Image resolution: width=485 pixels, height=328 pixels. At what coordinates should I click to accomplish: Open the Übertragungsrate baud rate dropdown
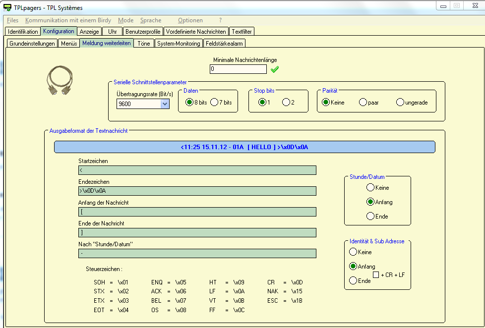click(x=165, y=104)
